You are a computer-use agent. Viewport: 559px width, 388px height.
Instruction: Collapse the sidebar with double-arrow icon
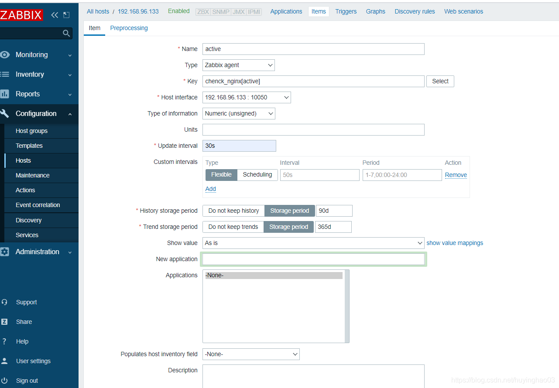[55, 15]
